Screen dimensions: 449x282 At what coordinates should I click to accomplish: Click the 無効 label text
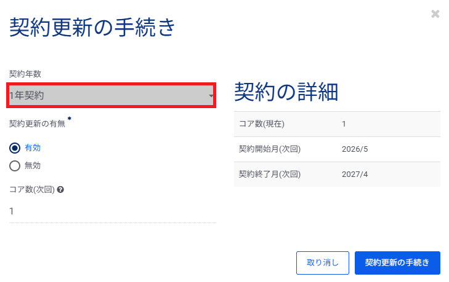tap(33, 165)
